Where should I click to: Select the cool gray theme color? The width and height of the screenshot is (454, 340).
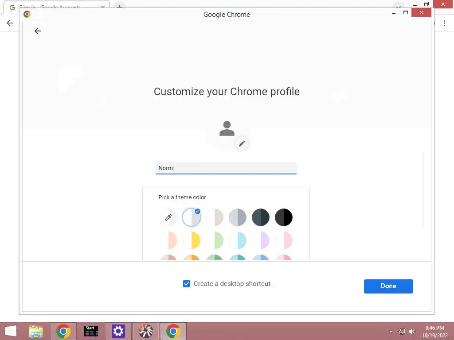[x=238, y=217]
